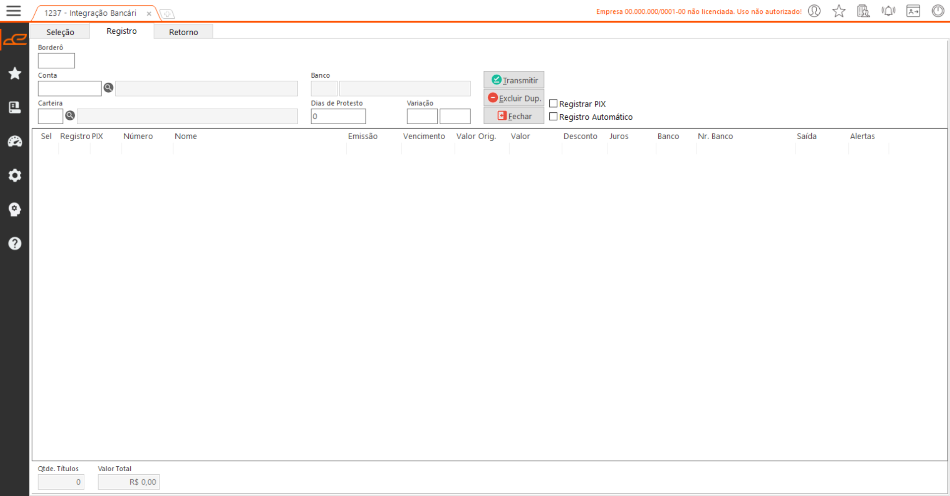Open the user profile icon
This screenshot has height=496, width=950.
coord(814,11)
